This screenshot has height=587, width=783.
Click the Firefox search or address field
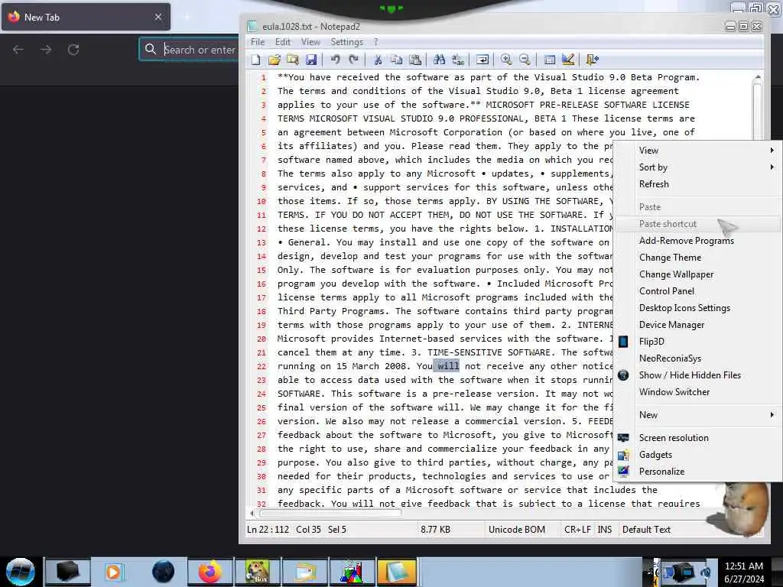pos(190,50)
